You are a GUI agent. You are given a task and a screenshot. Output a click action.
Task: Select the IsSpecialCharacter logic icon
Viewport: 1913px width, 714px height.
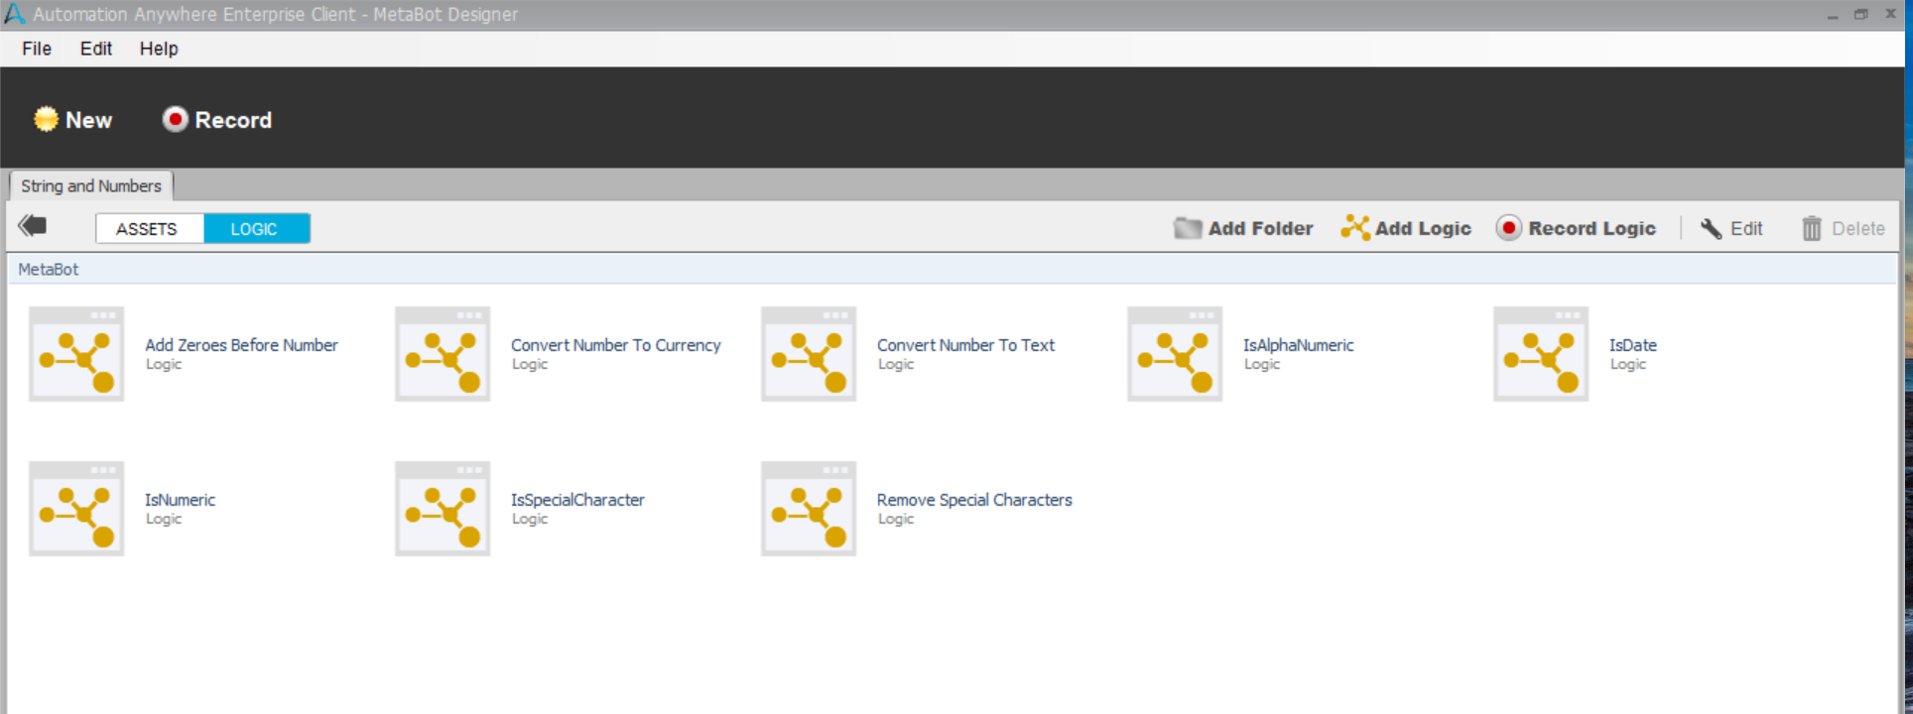click(443, 509)
